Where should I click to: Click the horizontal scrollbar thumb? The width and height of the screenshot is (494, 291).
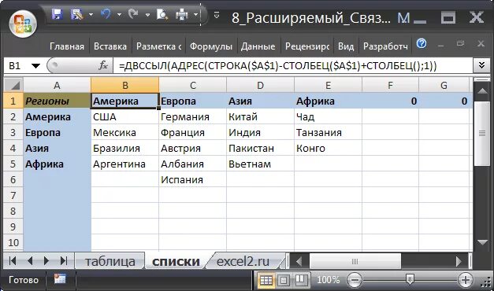(355, 261)
